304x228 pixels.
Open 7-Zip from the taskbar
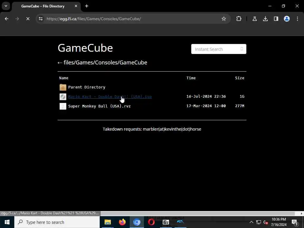(x=166, y=222)
